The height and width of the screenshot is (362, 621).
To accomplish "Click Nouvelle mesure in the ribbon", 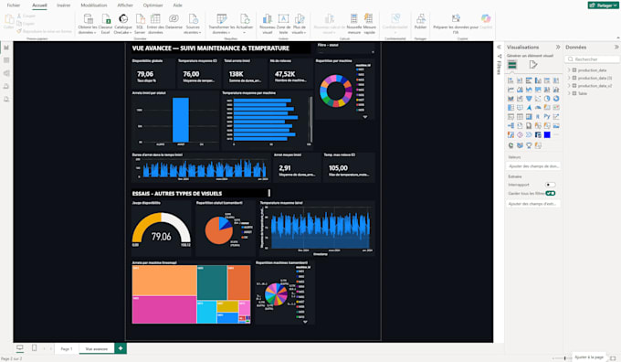I will point(353,24).
